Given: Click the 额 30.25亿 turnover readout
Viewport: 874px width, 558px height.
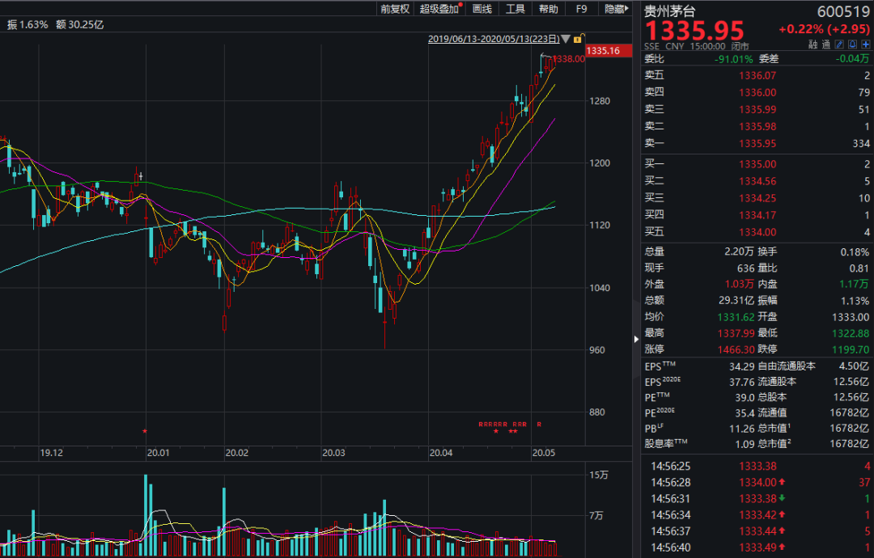Looking at the screenshot, I should click(79, 24).
